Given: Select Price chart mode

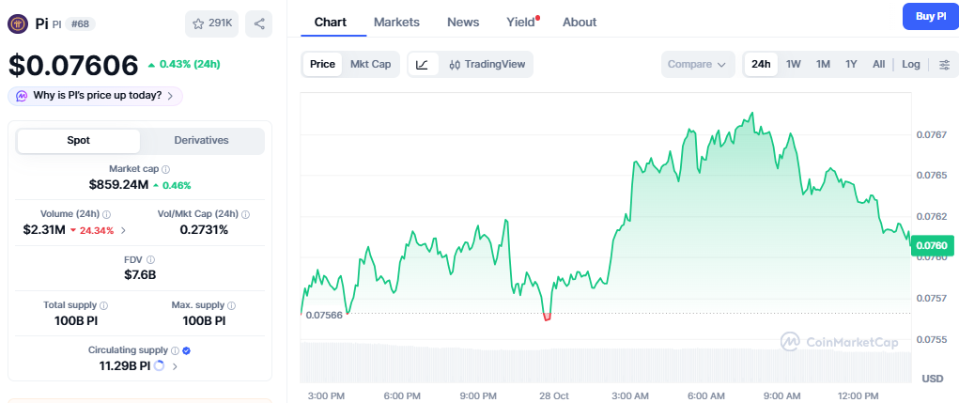Looking at the screenshot, I should tap(322, 64).
